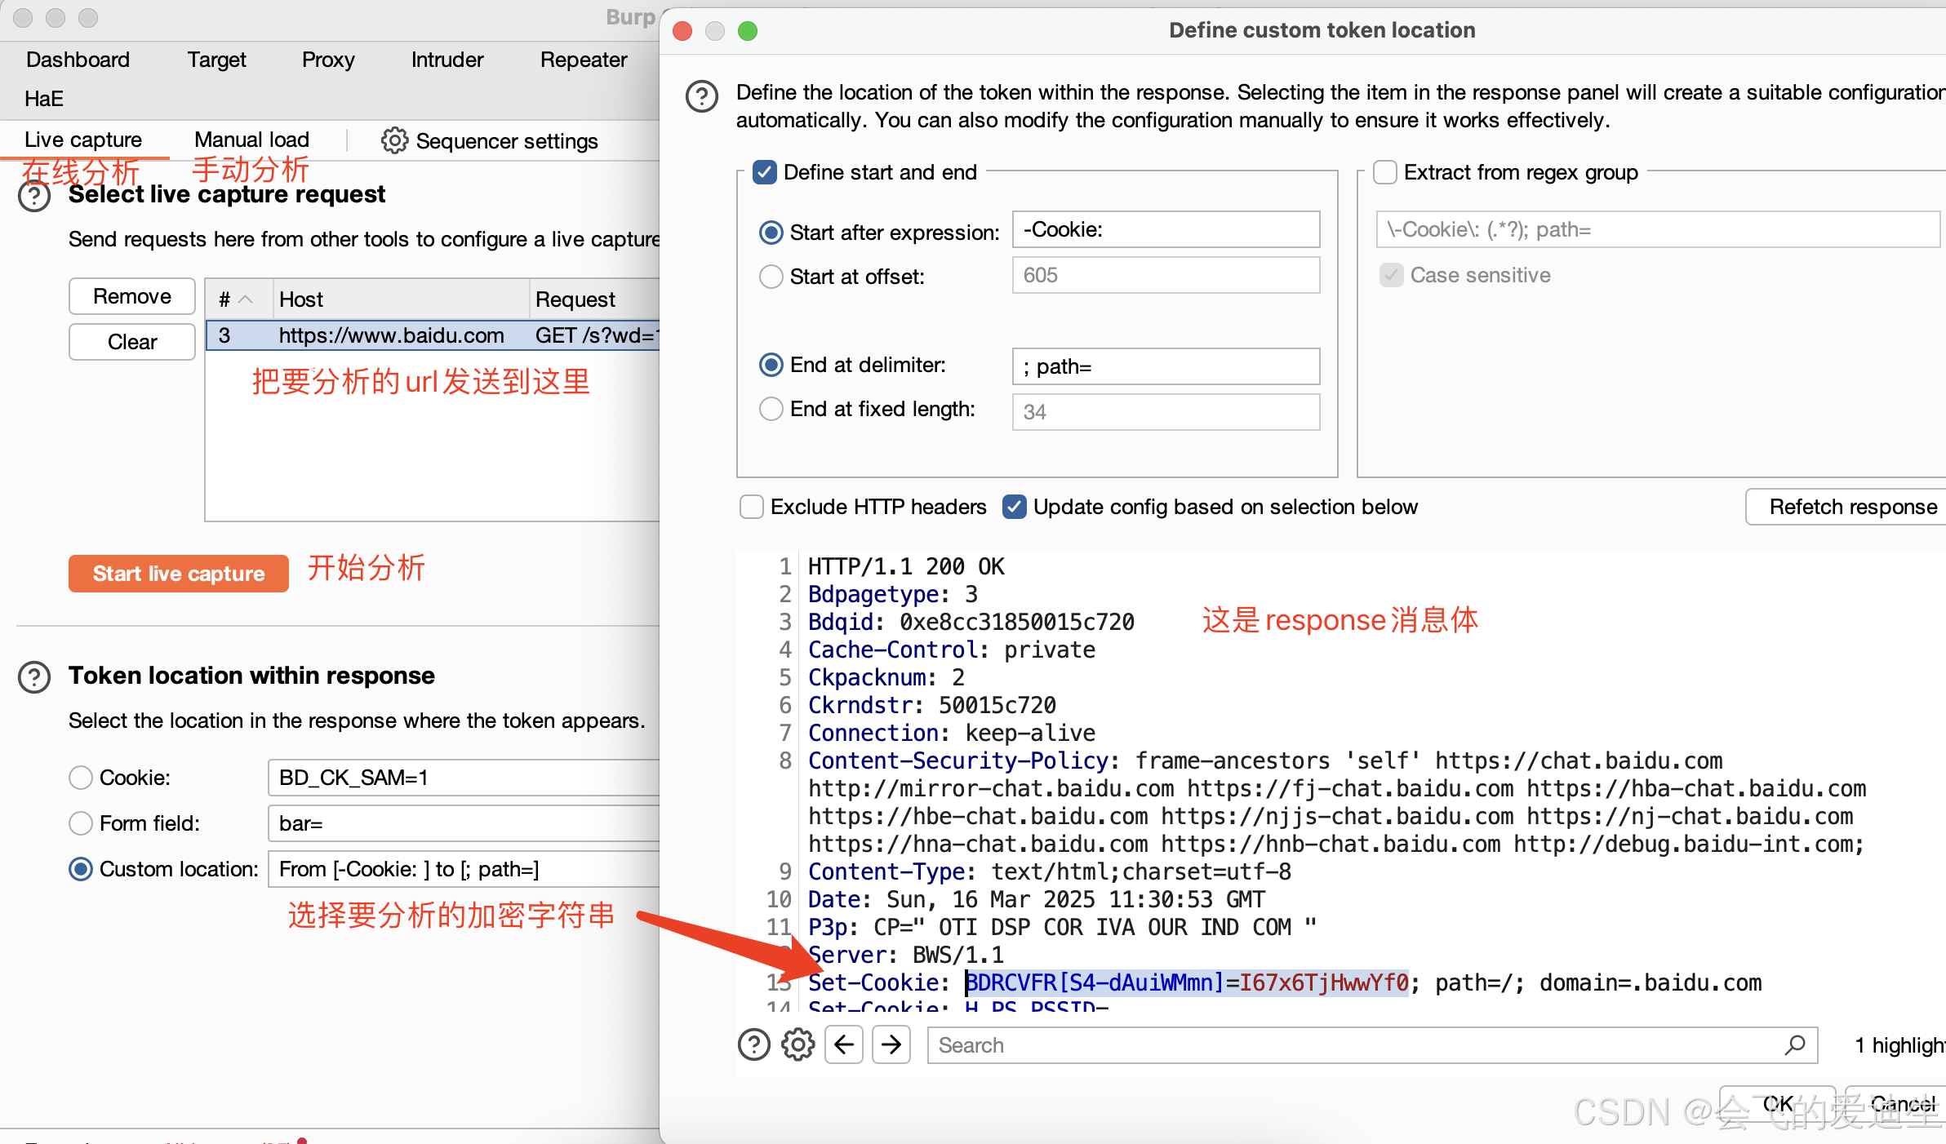
Task: Click help icon beside dialog description
Action: click(x=702, y=96)
